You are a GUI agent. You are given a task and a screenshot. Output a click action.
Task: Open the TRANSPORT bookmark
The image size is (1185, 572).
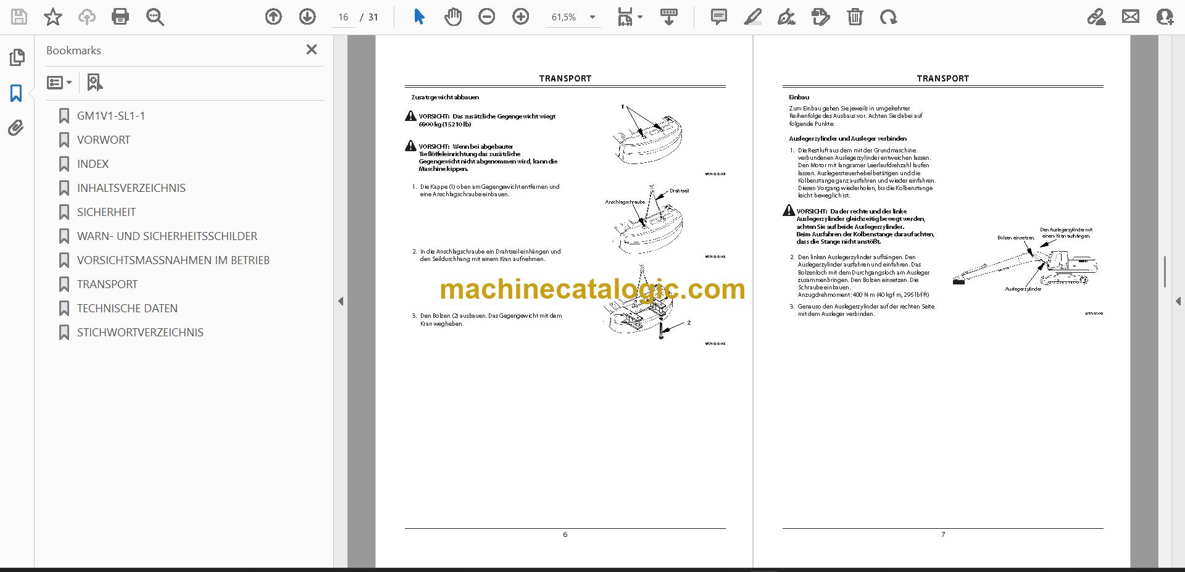(107, 284)
